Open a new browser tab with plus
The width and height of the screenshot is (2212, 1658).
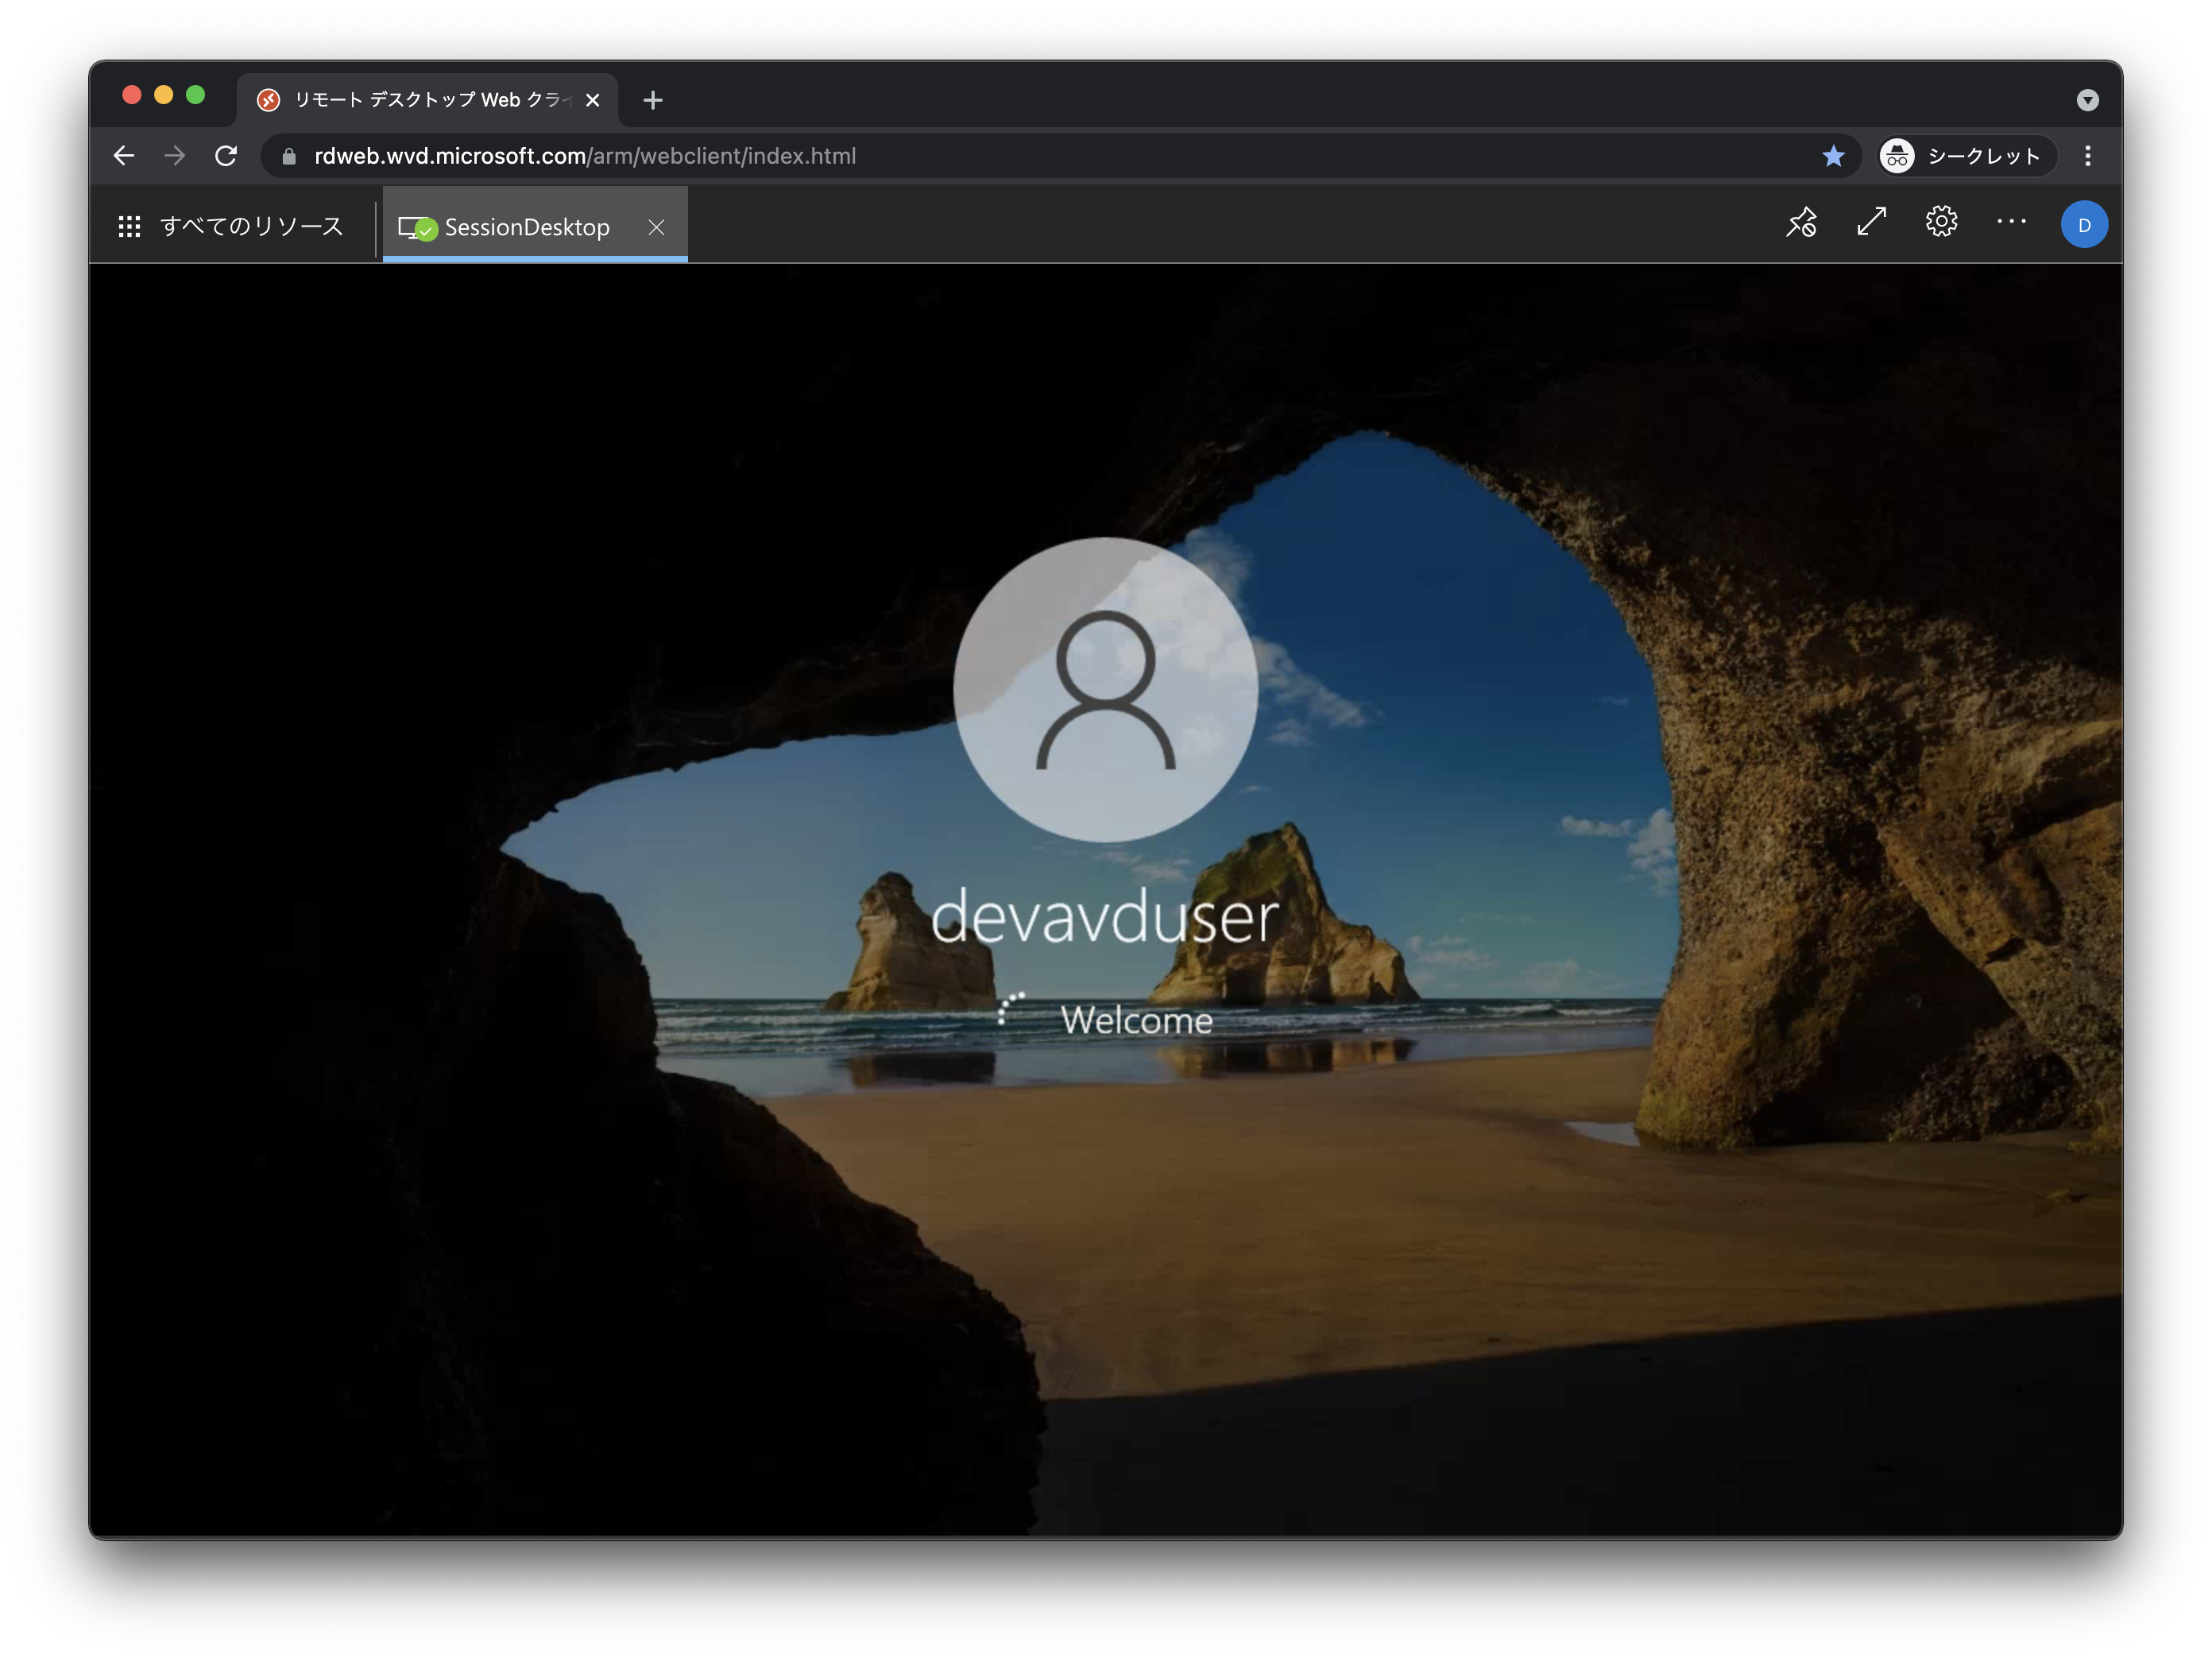pos(653,100)
